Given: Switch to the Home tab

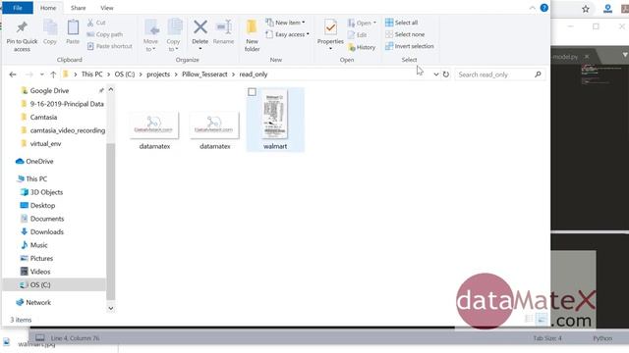Looking at the screenshot, I should pyautogui.click(x=48, y=8).
